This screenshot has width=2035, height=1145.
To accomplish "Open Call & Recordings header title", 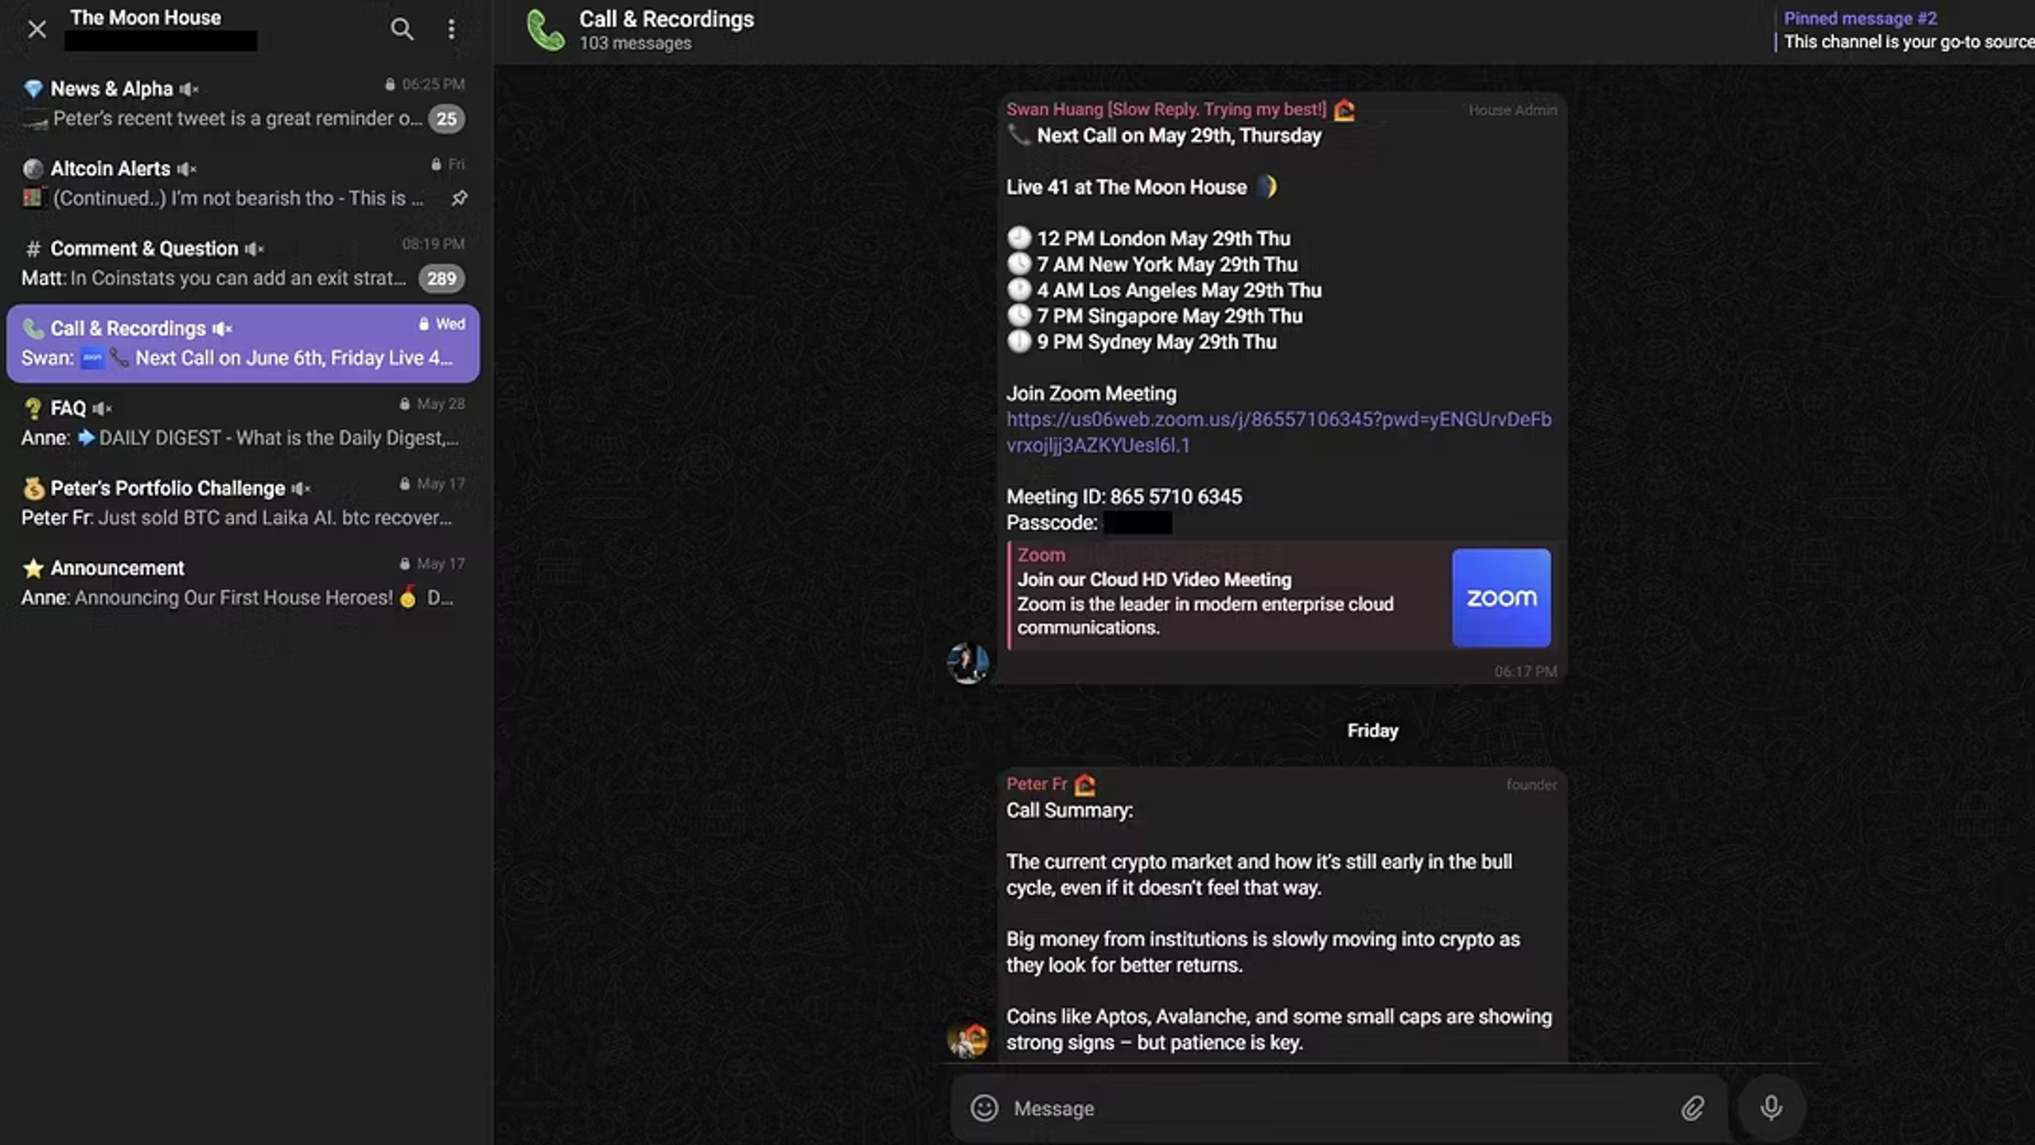I will [x=667, y=19].
